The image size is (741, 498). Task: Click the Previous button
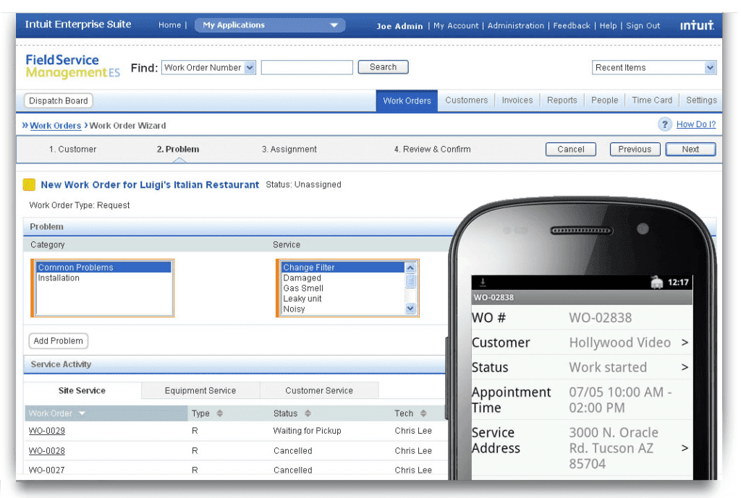click(x=635, y=149)
